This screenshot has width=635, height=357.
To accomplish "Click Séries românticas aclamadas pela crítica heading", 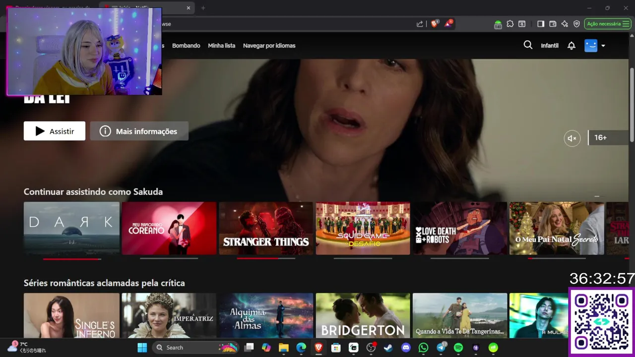I will [x=104, y=283].
